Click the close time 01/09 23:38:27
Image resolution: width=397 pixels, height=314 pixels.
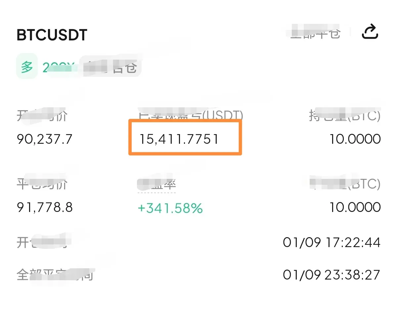[331, 275]
